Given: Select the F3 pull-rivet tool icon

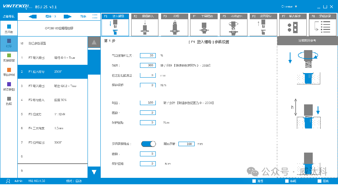Looking at the screenshot, I should [x=174, y=25].
